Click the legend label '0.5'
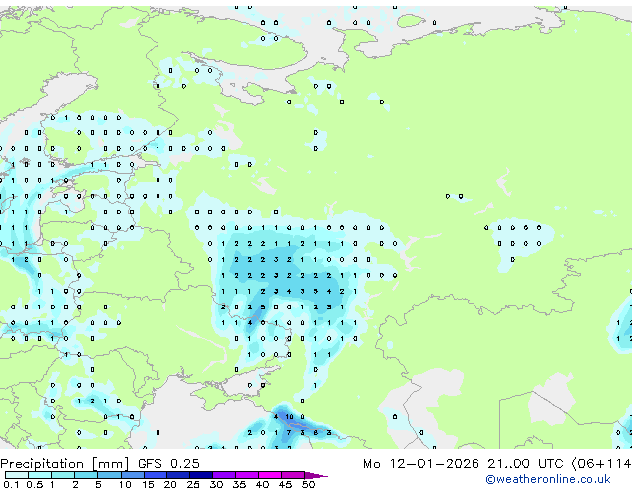 click(x=35, y=484)
